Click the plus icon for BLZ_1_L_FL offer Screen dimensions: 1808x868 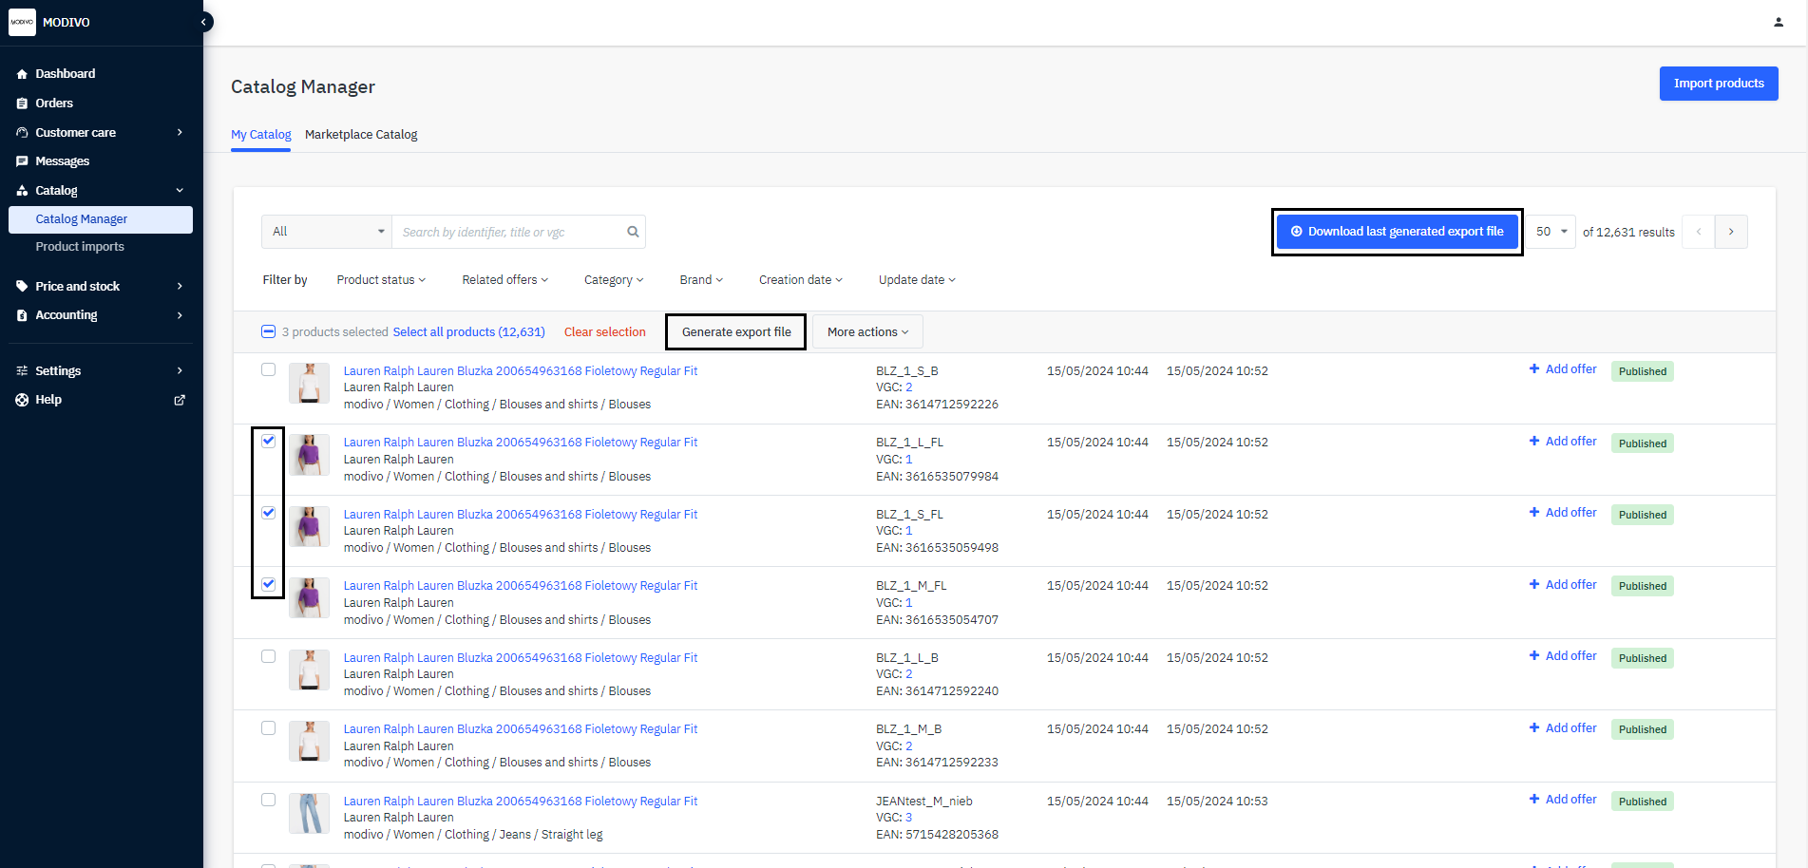coord(1534,441)
